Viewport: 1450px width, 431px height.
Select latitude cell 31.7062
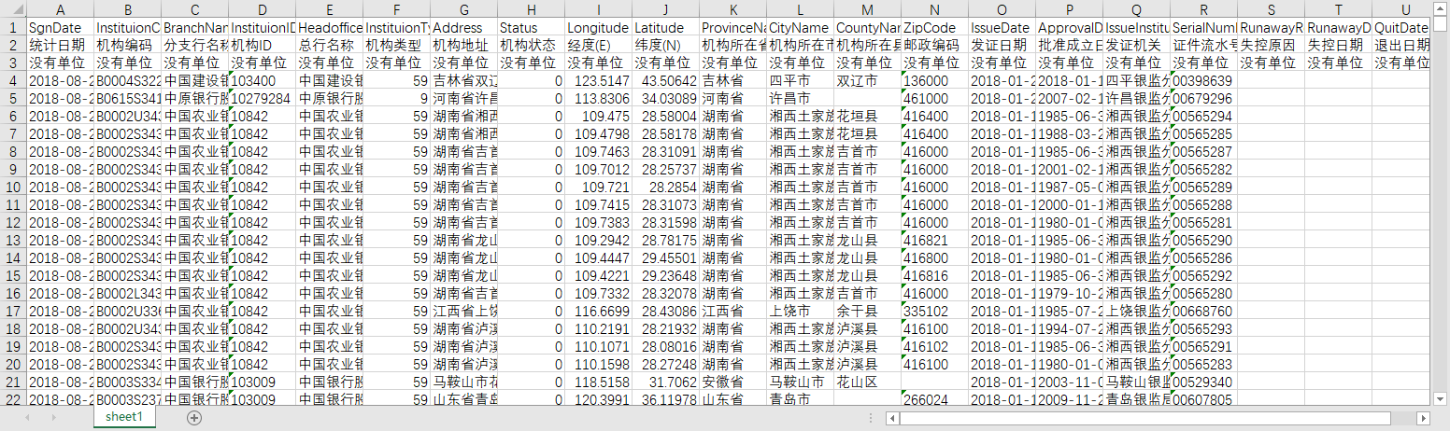point(665,382)
